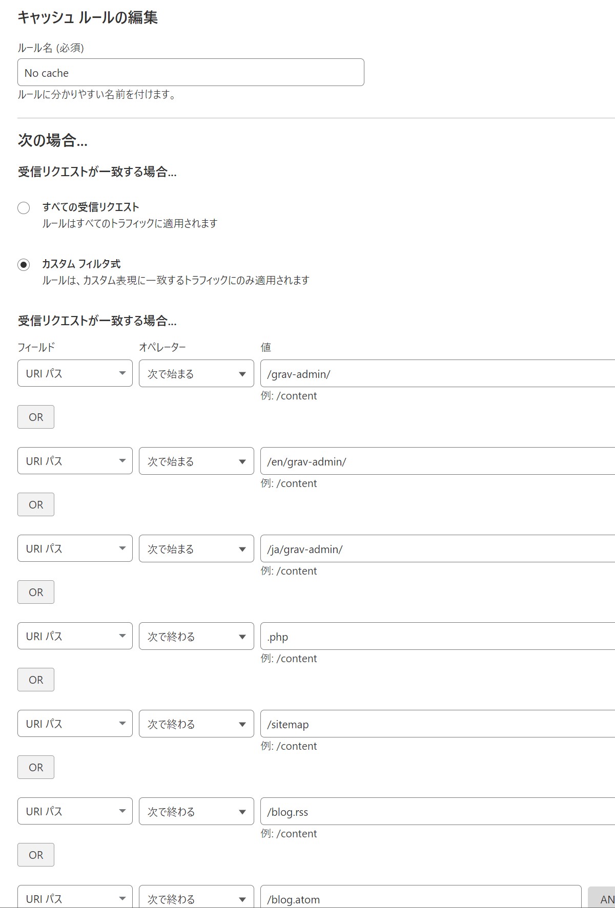The height and width of the screenshot is (908, 615).
Task: Click OR button below /sitemap row
Action: pos(36,767)
